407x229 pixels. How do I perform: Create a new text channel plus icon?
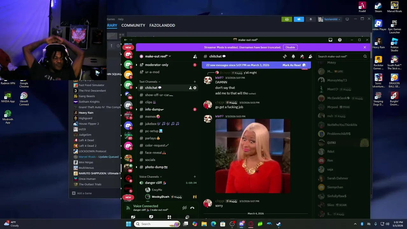195,82
